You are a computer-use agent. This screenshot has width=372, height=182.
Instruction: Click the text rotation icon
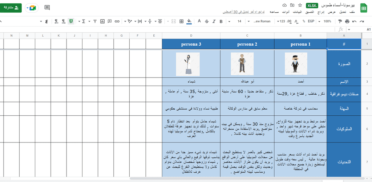click(130, 21)
